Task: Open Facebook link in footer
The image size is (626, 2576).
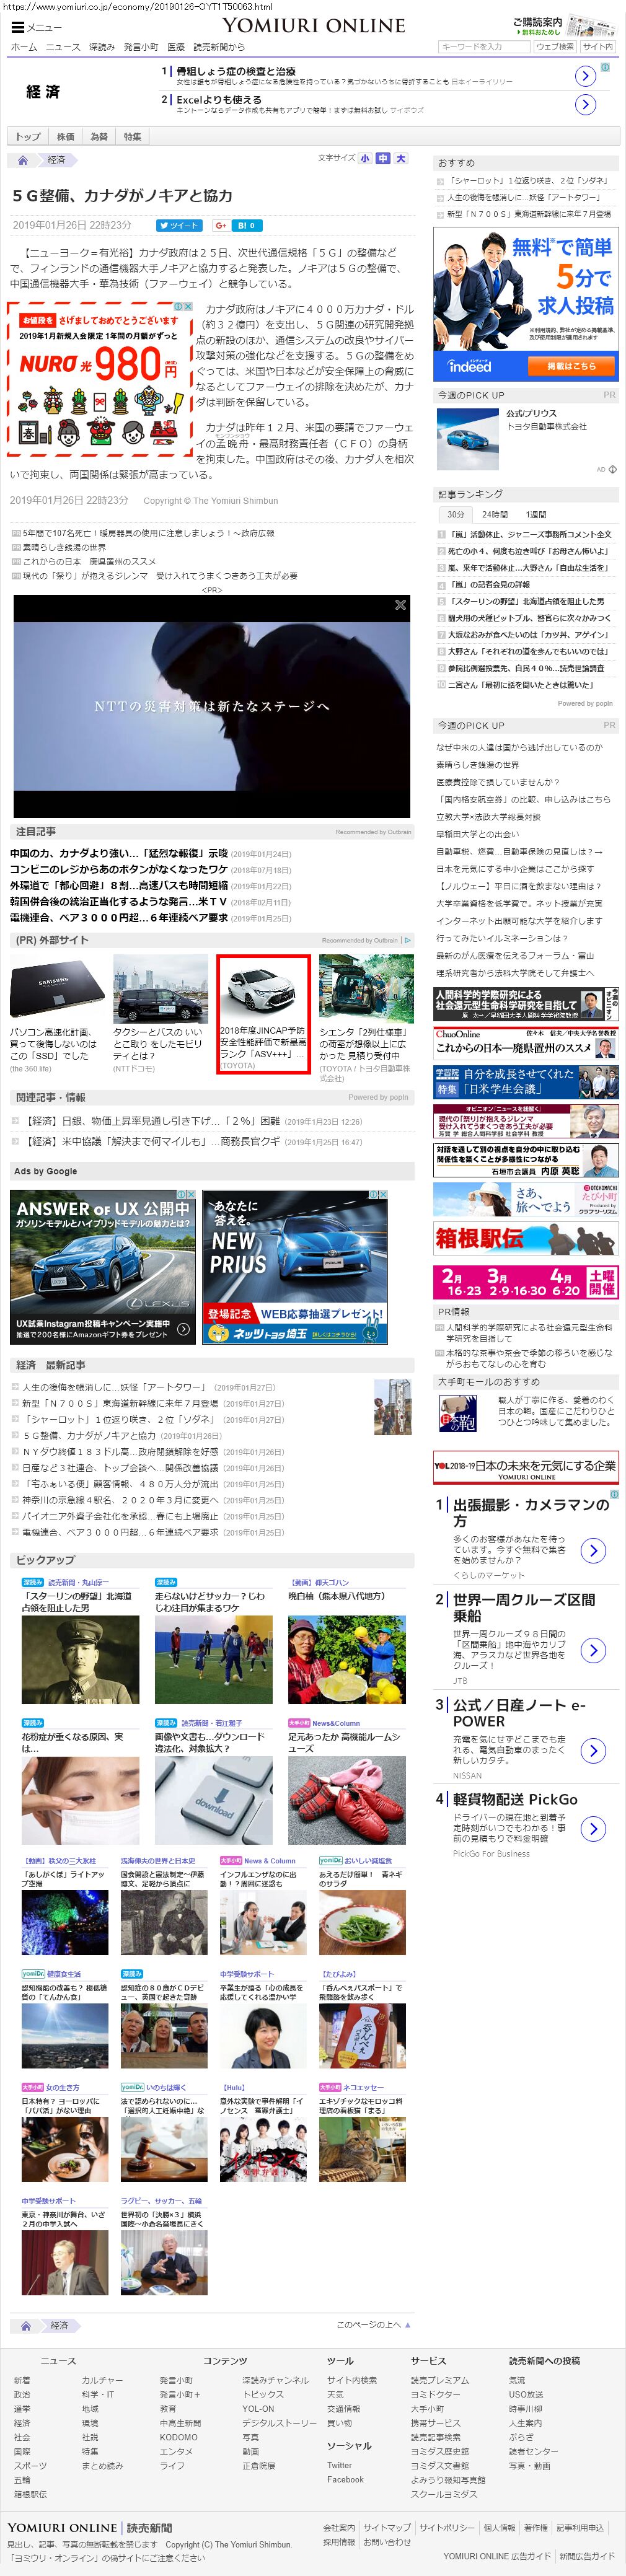Action: click(x=345, y=2479)
